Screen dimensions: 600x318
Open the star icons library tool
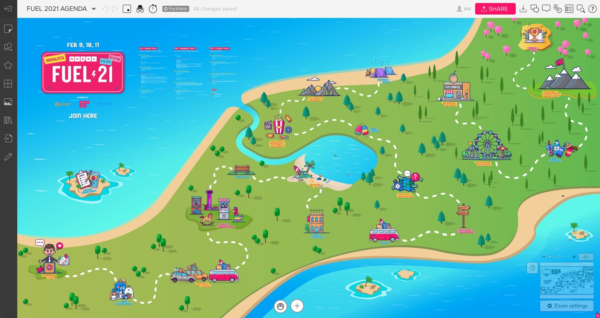(x=8, y=65)
